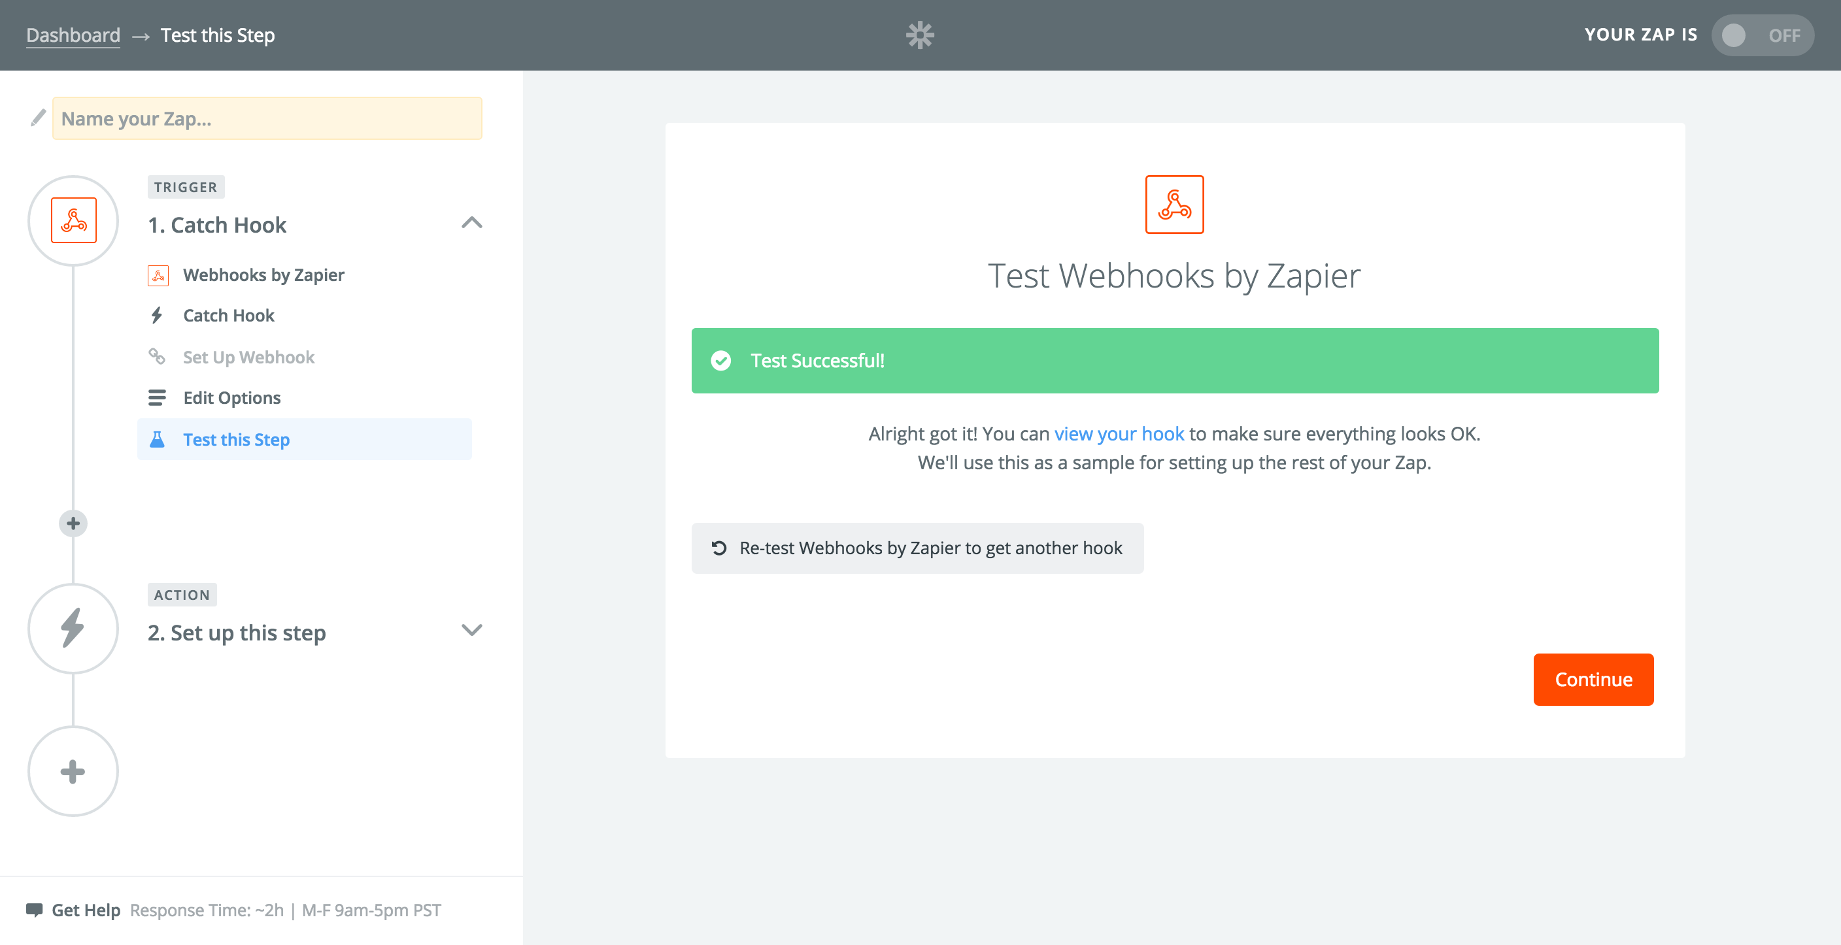The height and width of the screenshot is (945, 1841).
Task: Click the 2. Set up this step title
Action: (237, 633)
